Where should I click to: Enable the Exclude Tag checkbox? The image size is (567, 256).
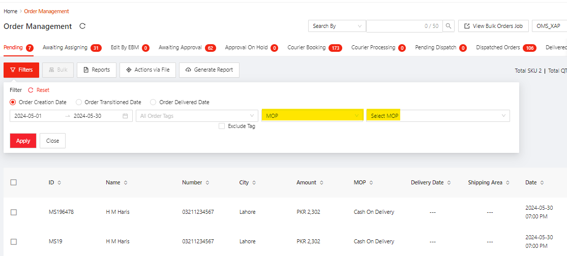pos(222,126)
